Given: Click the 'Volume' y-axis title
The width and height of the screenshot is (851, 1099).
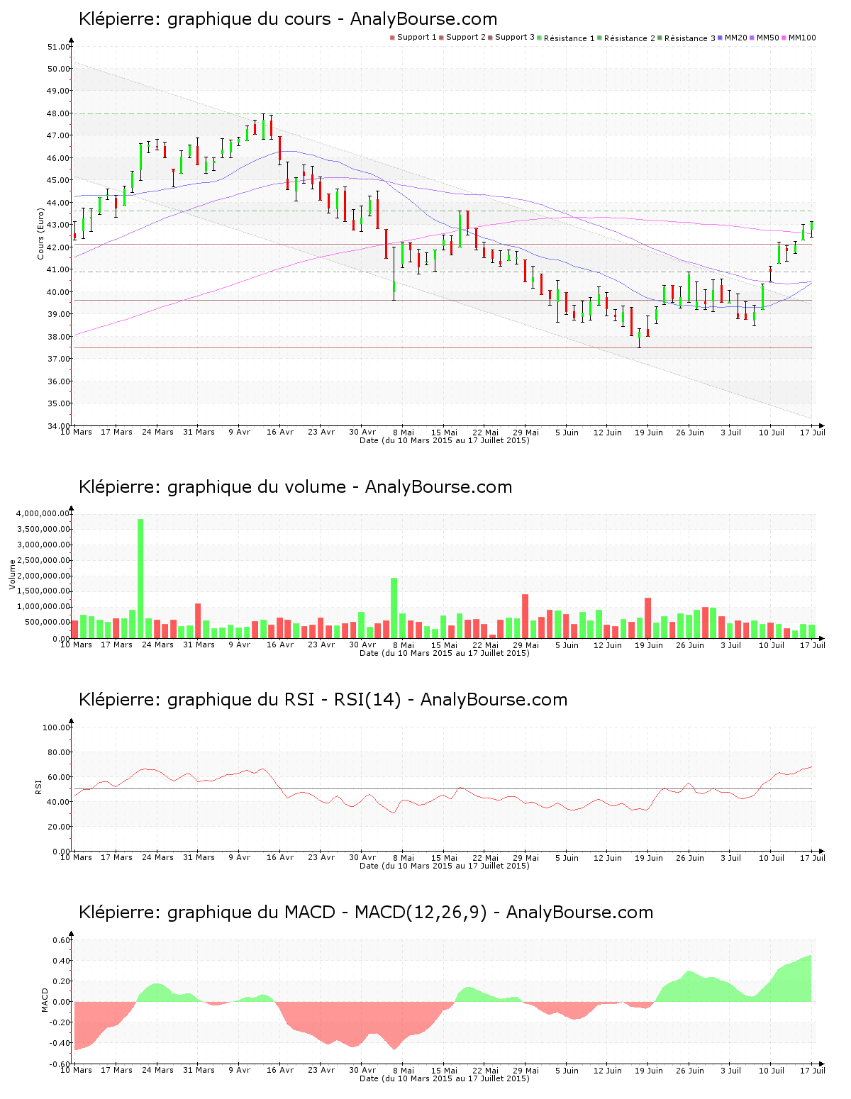Looking at the screenshot, I should [12, 575].
